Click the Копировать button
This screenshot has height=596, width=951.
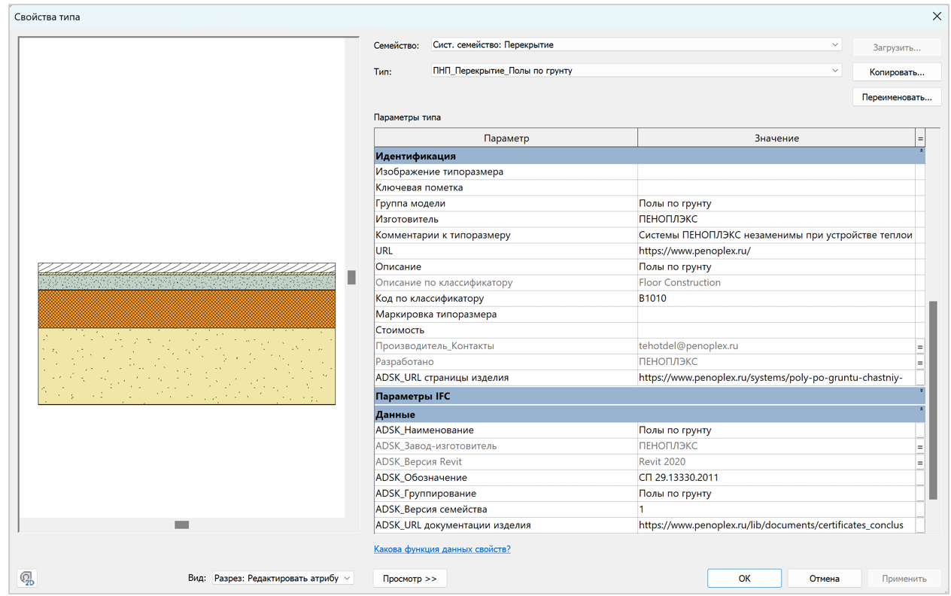[x=896, y=72]
